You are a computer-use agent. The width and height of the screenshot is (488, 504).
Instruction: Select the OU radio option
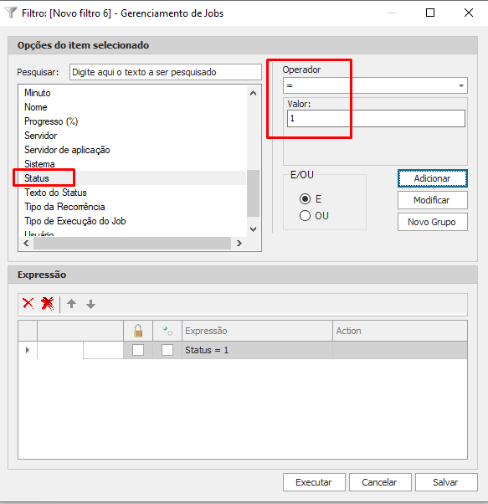coord(305,215)
